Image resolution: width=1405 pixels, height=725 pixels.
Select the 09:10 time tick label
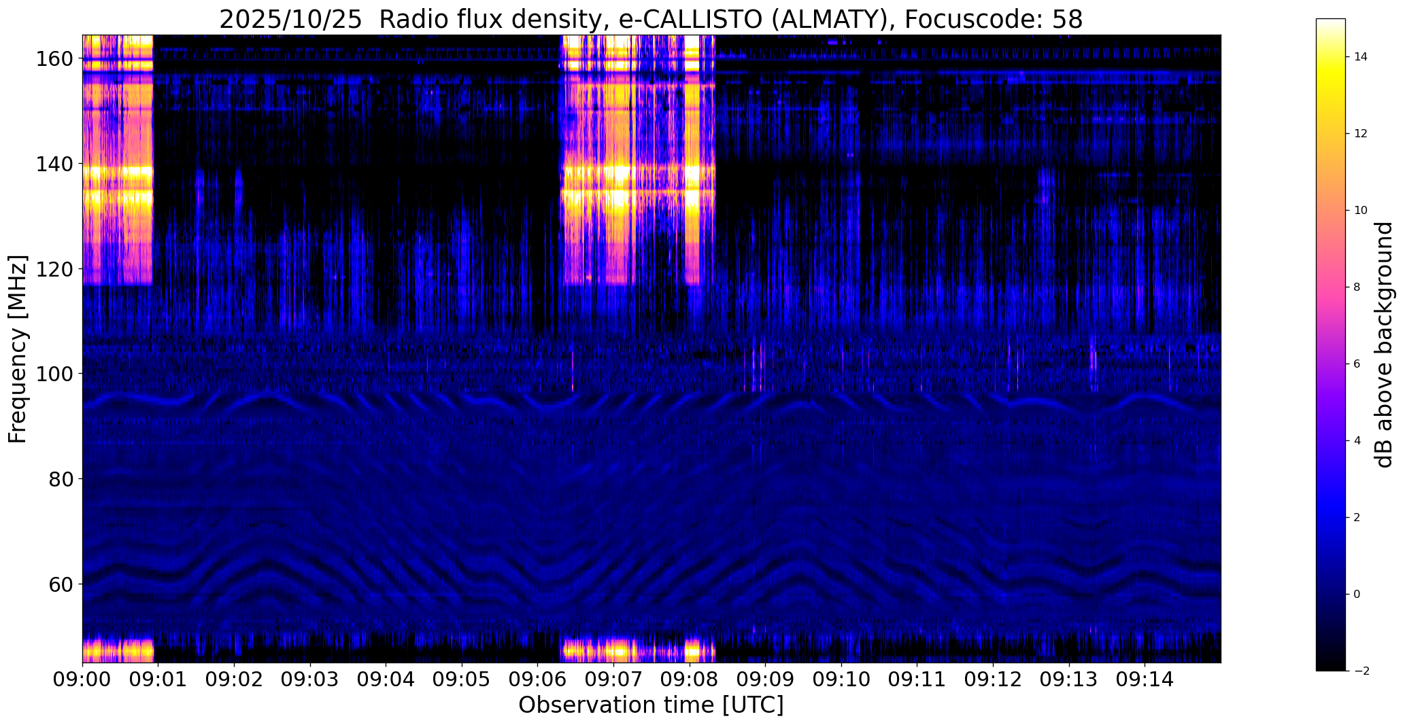pyautogui.click(x=841, y=679)
